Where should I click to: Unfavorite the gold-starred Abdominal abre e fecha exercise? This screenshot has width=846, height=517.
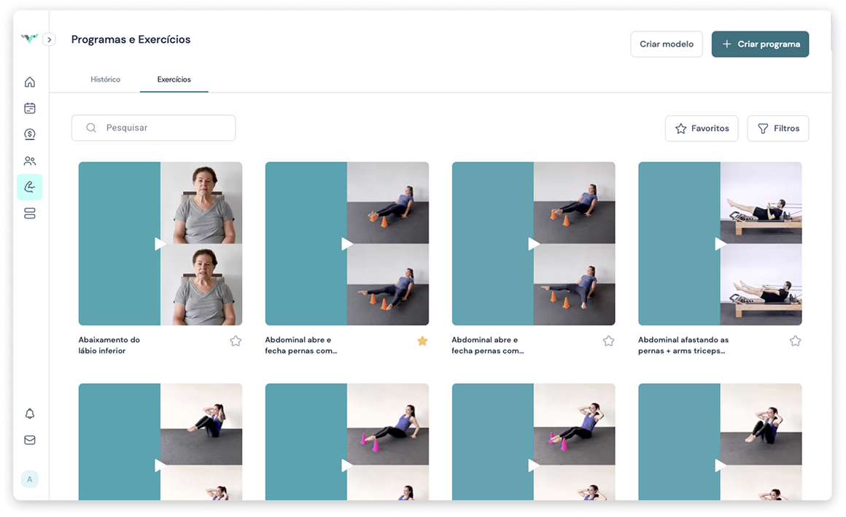(422, 341)
